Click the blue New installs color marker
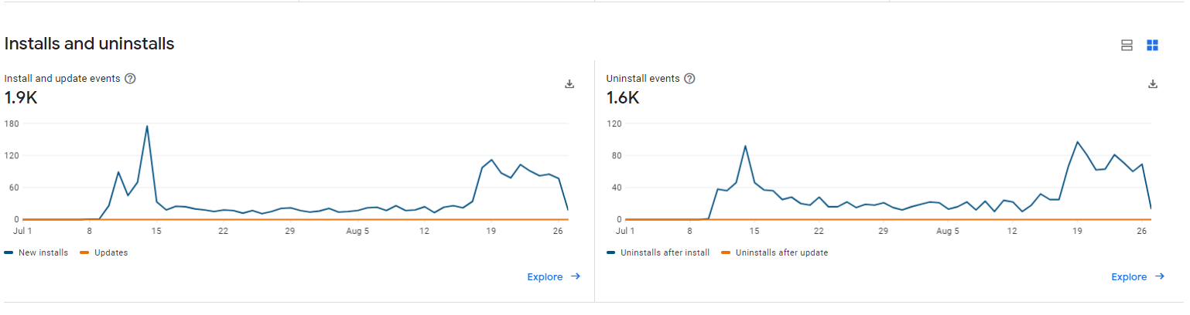1190x315 pixels. pos(9,252)
